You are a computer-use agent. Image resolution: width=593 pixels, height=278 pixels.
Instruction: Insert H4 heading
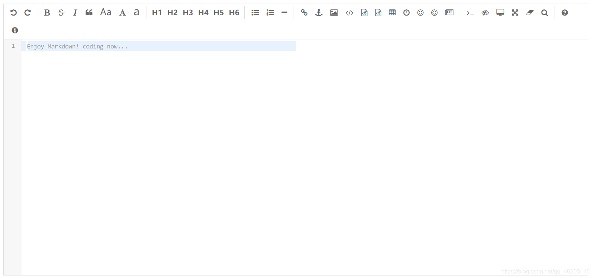[x=203, y=13]
